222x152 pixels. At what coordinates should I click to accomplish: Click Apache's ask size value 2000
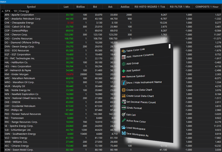tap(129, 15)
